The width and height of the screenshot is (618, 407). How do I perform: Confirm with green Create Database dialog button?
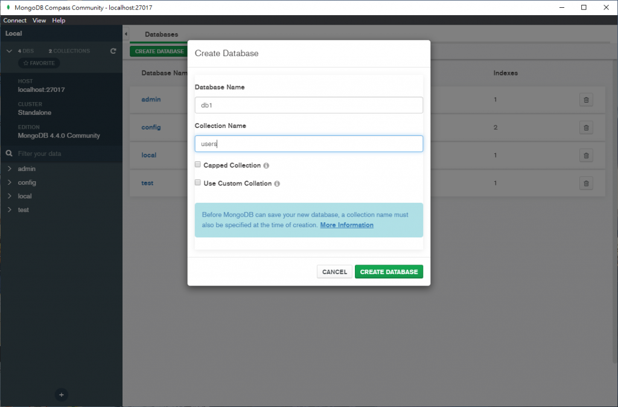click(389, 272)
